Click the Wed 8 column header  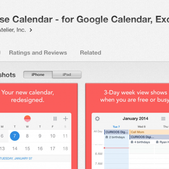tap(142, 127)
